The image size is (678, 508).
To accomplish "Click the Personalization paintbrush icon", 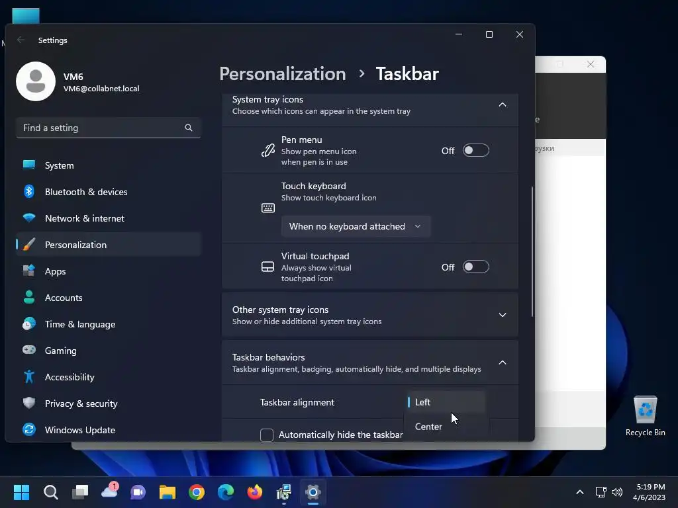I will coord(29,245).
